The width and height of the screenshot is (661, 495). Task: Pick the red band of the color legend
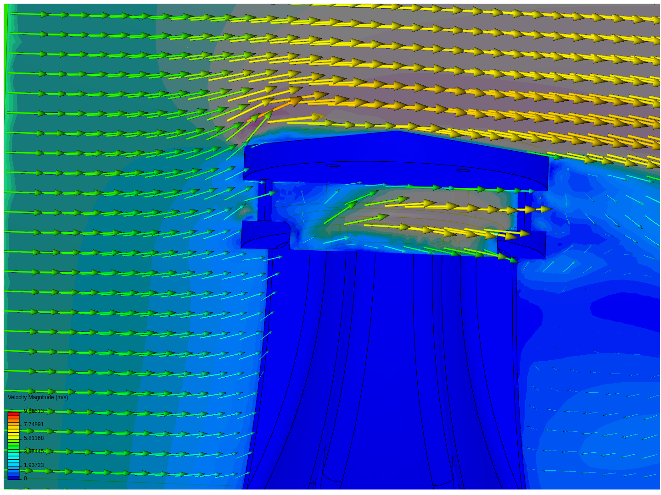tap(13, 414)
